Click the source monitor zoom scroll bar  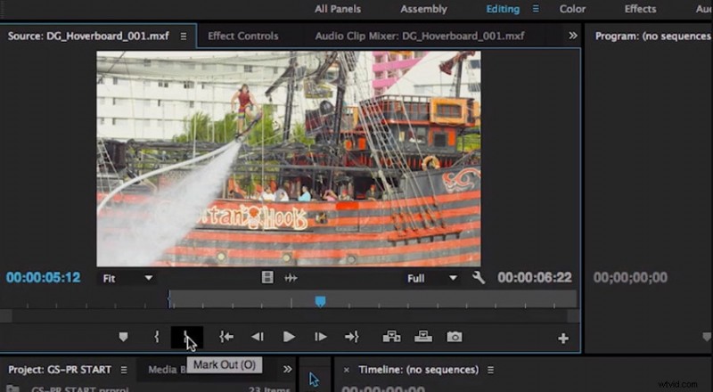click(x=290, y=315)
